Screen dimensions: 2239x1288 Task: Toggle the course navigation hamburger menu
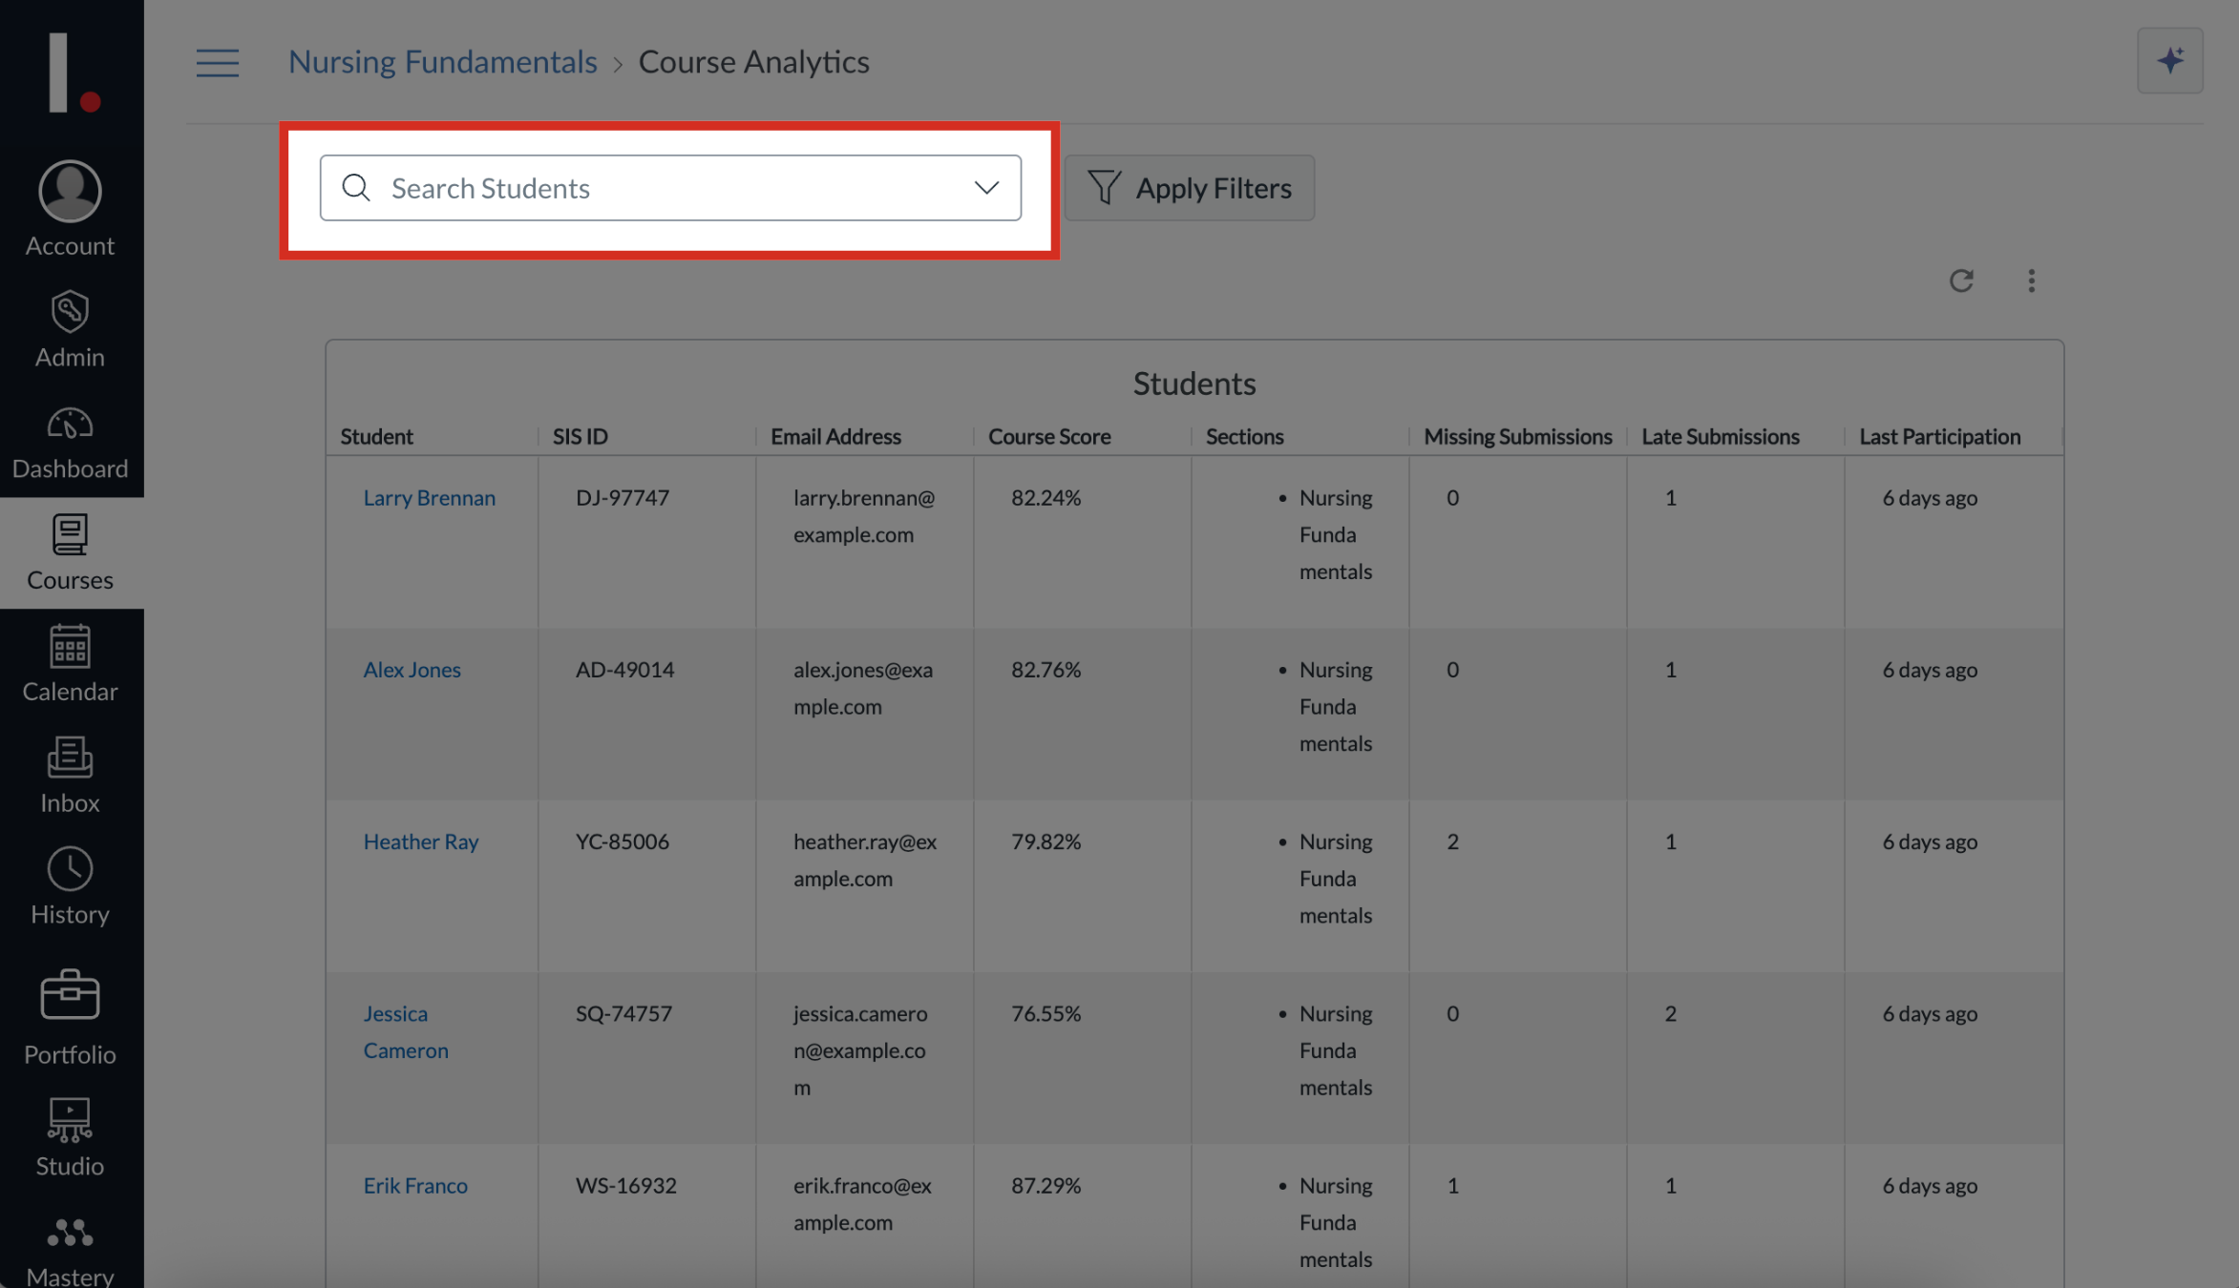[218, 63]
